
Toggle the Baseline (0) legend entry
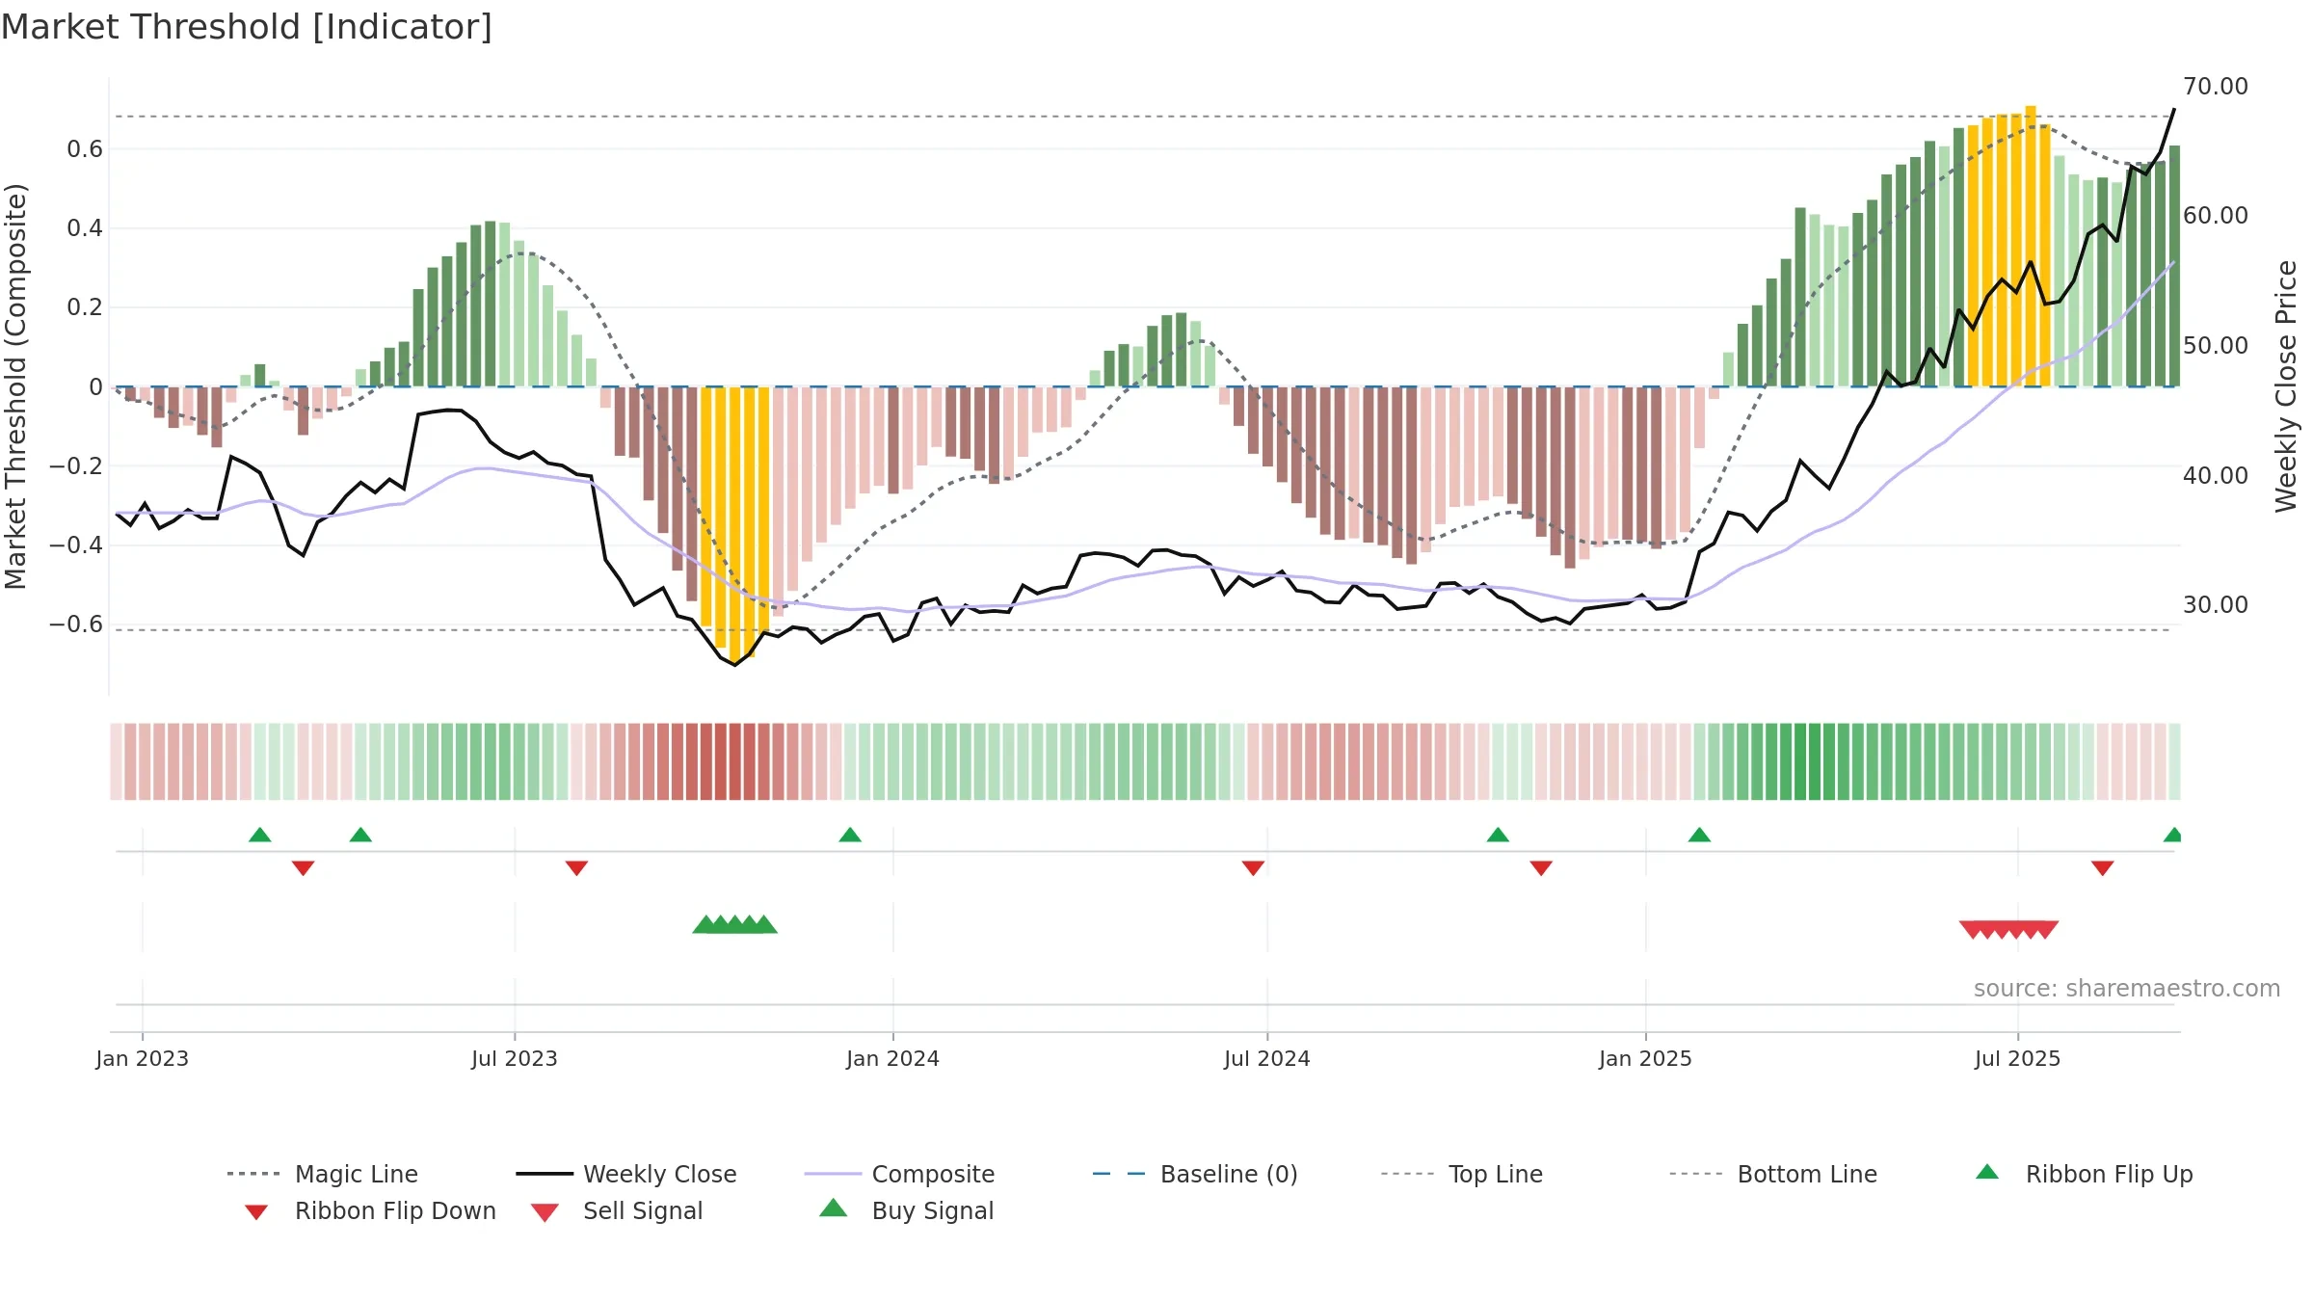(1195, 1174)
